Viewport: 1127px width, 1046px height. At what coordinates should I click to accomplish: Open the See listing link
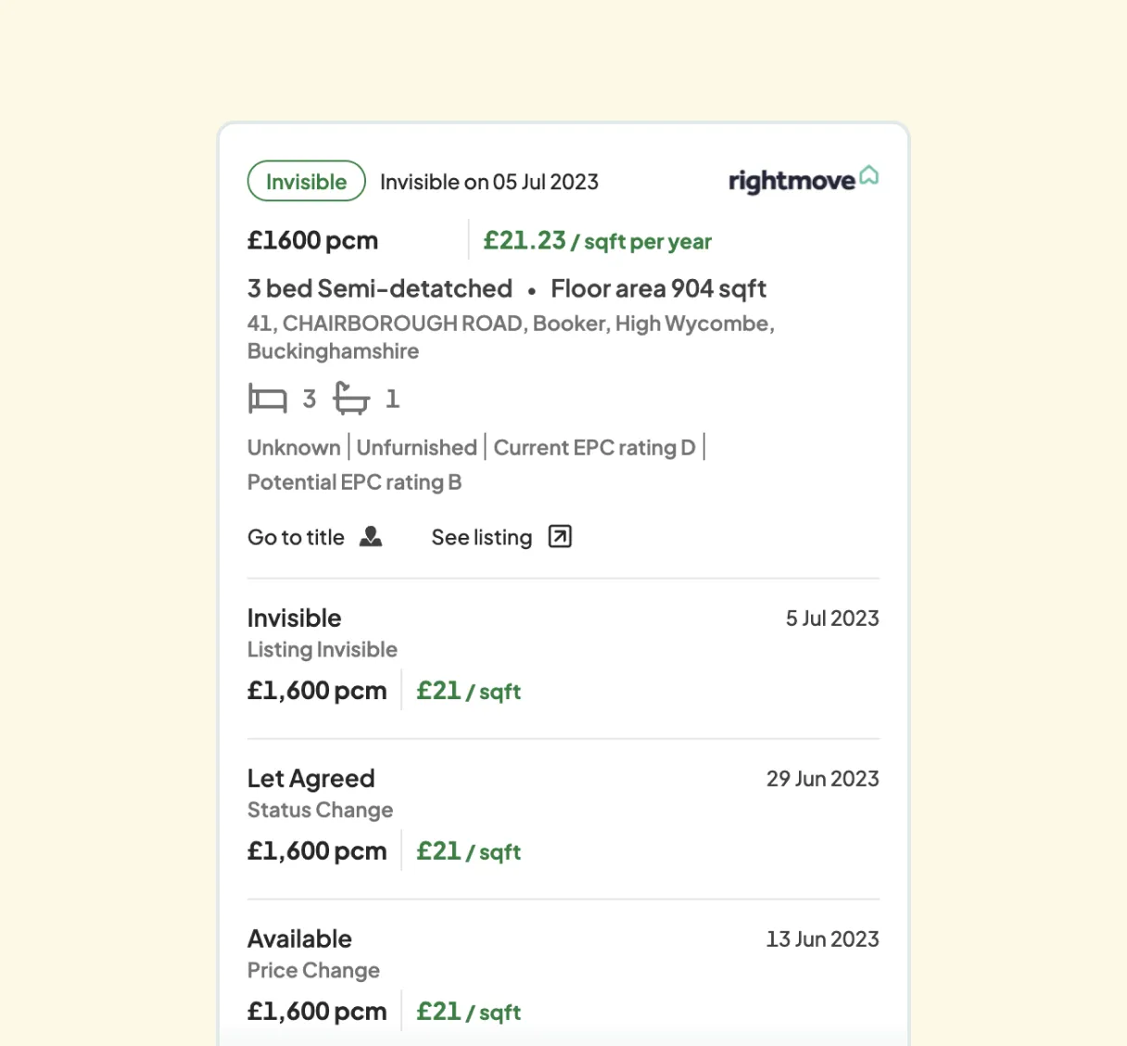481,537
